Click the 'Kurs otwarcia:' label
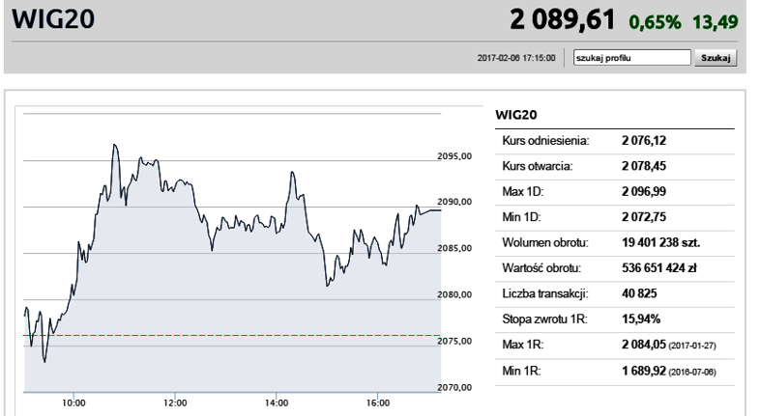760x416 pixels. (x=537, y=166)
